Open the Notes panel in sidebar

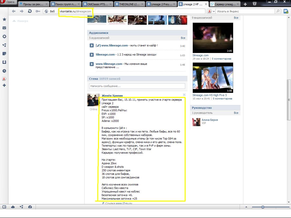4,54
